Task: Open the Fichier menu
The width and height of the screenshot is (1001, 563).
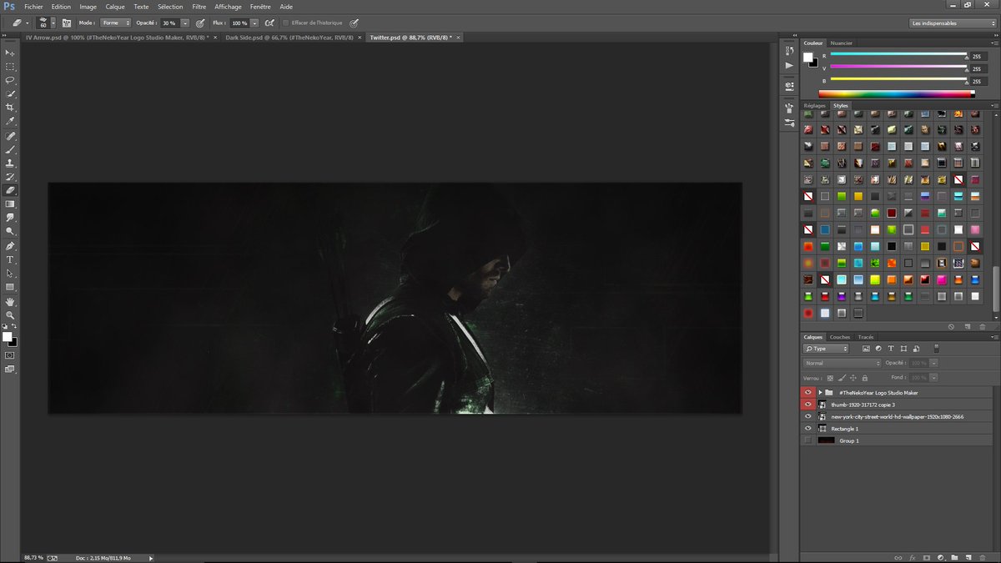Action: (33, 7)
